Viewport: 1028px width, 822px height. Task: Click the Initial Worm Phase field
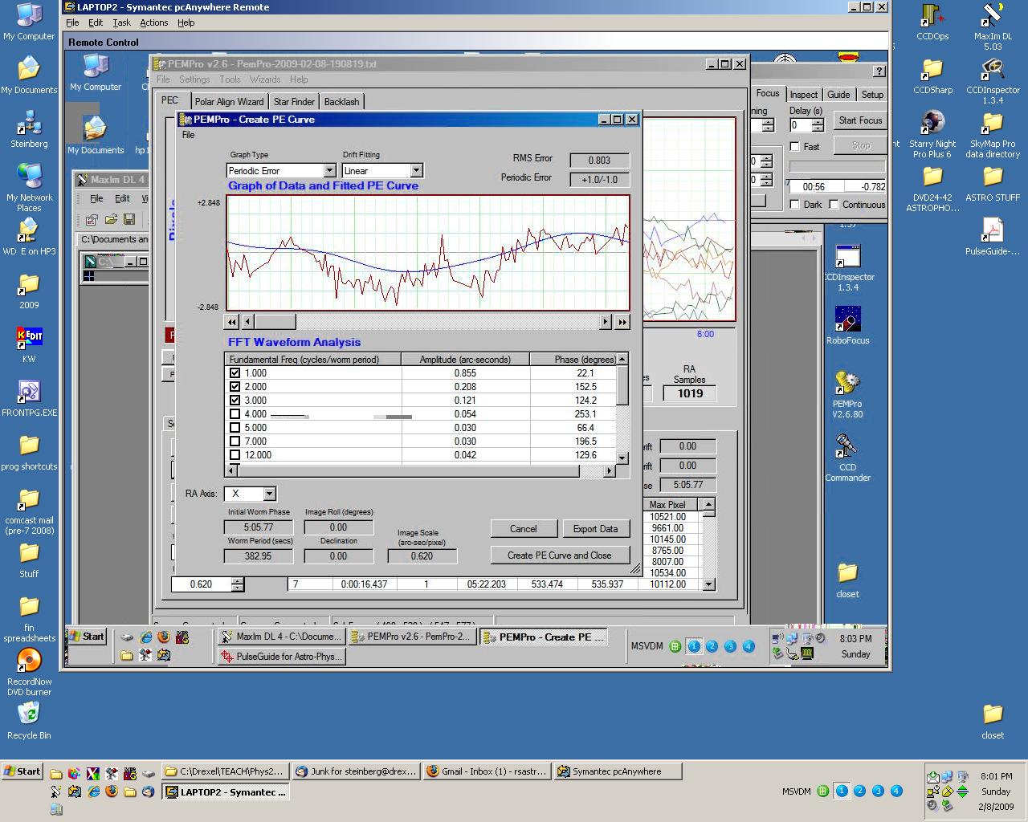coord(258,527)
